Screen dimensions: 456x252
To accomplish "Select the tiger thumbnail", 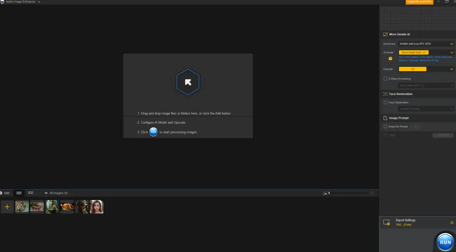I will click(22, 207).
